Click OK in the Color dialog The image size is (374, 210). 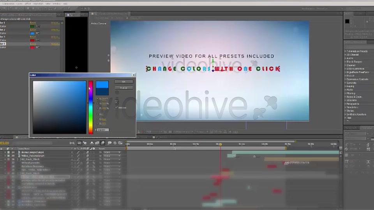123,82
